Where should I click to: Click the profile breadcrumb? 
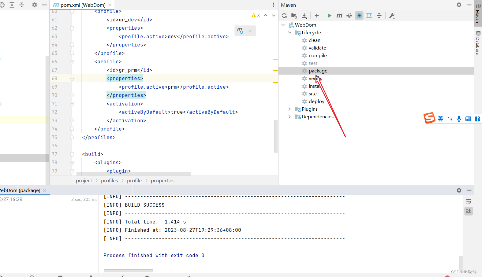[134, 180]
